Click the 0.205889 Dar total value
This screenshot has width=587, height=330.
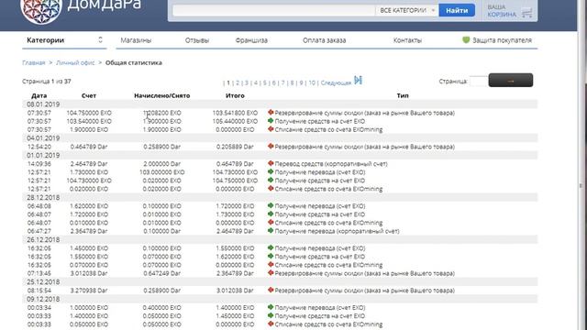[x=235, y=147]
